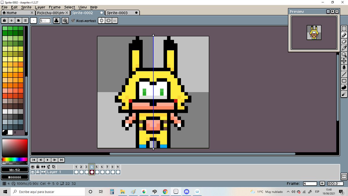Open the palette options menu icon
The image size is (348, 196).
(x=25, y=20)
